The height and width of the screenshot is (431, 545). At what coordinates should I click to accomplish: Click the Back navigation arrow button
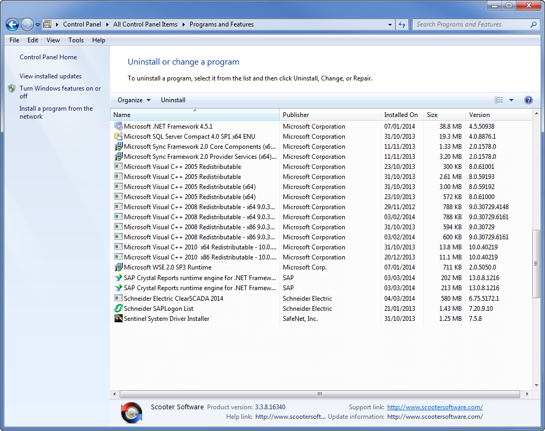tap(13, 24)
